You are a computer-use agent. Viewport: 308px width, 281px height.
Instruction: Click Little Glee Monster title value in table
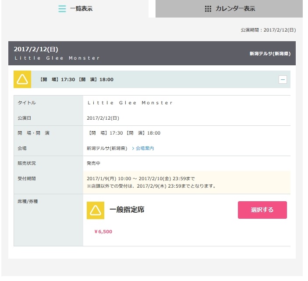[x=130, y=103]
